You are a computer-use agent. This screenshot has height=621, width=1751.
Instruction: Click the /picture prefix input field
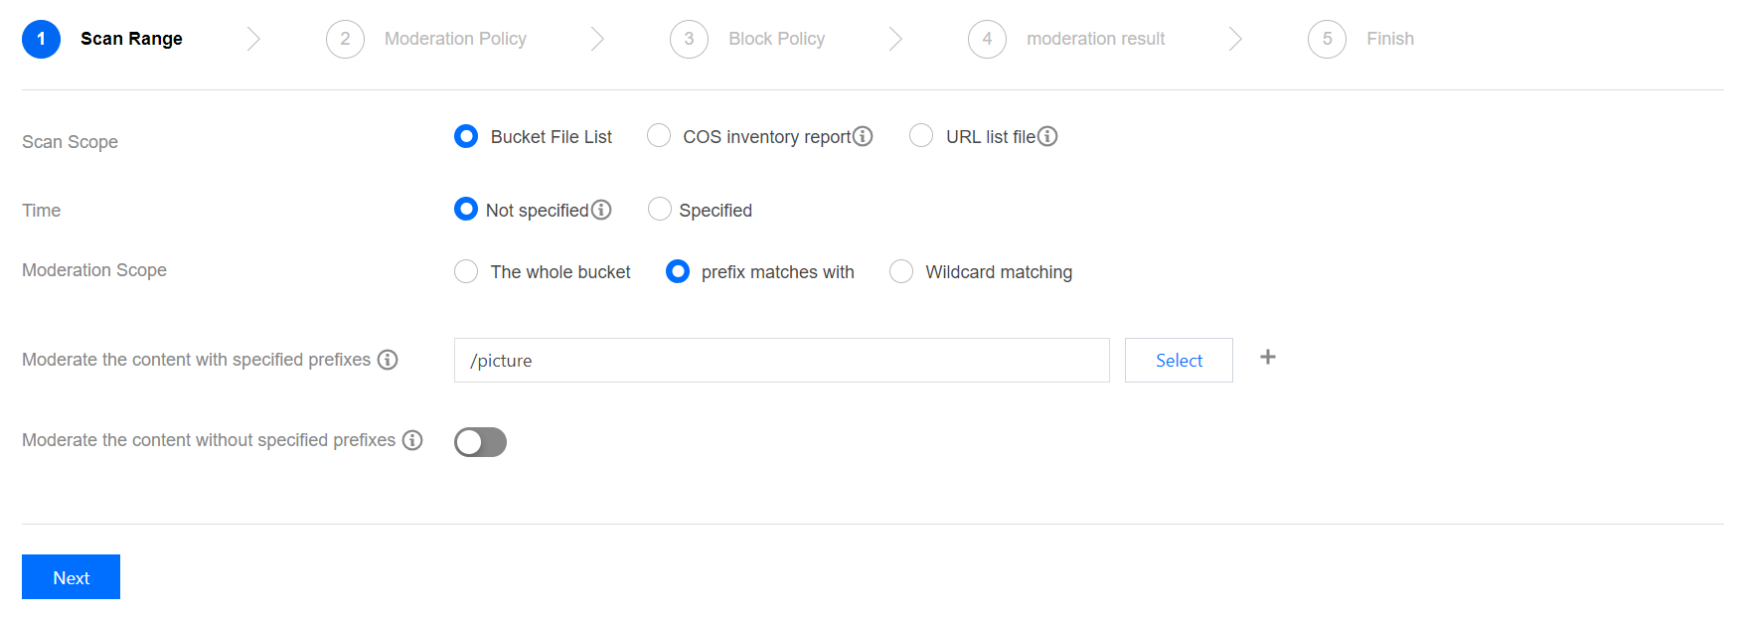tap(781, 361)
